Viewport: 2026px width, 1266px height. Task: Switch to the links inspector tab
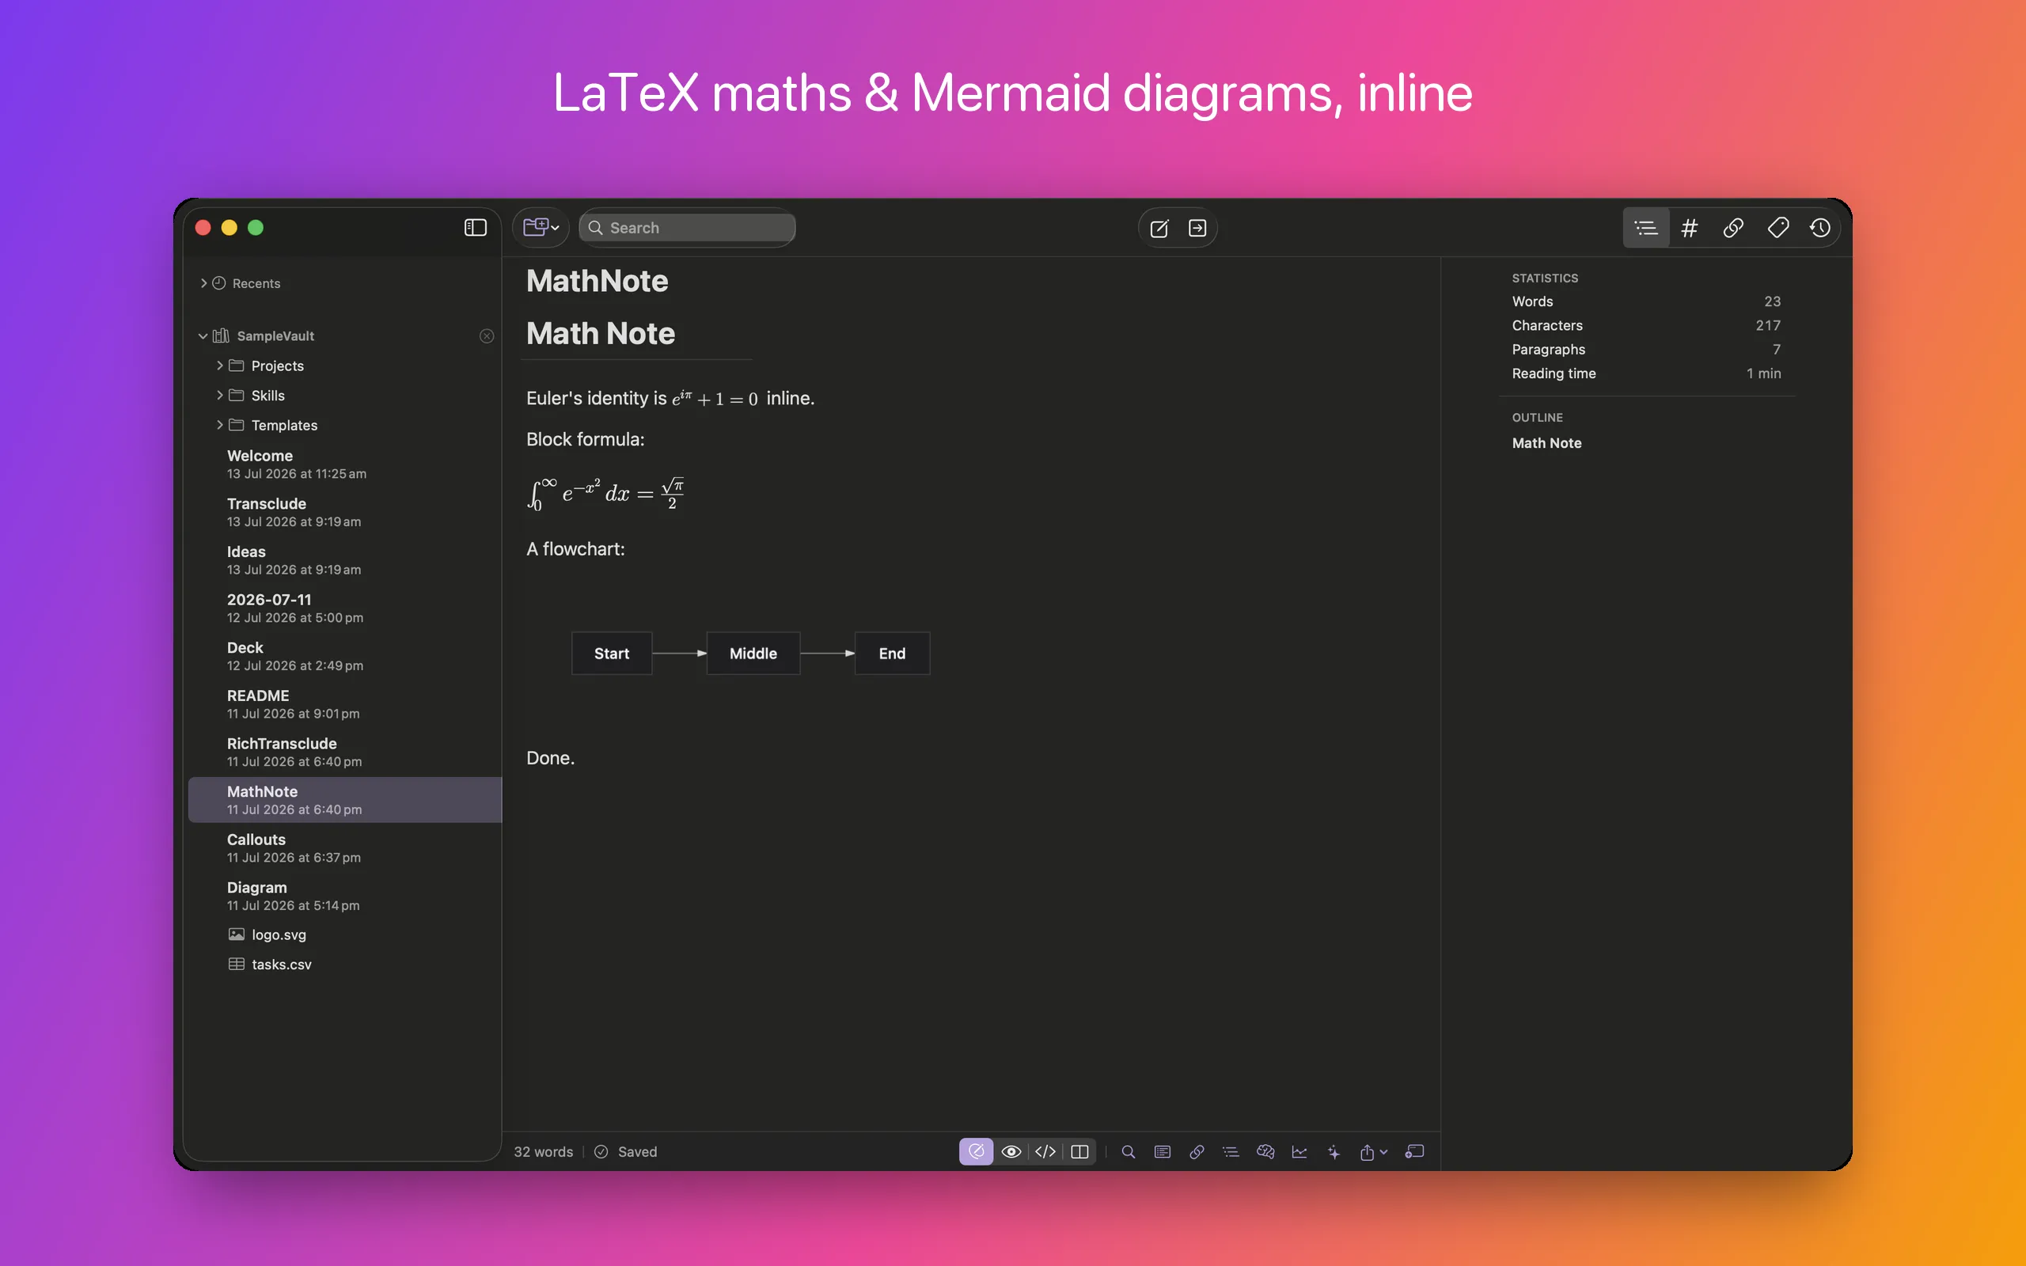tap(1733, 228)
